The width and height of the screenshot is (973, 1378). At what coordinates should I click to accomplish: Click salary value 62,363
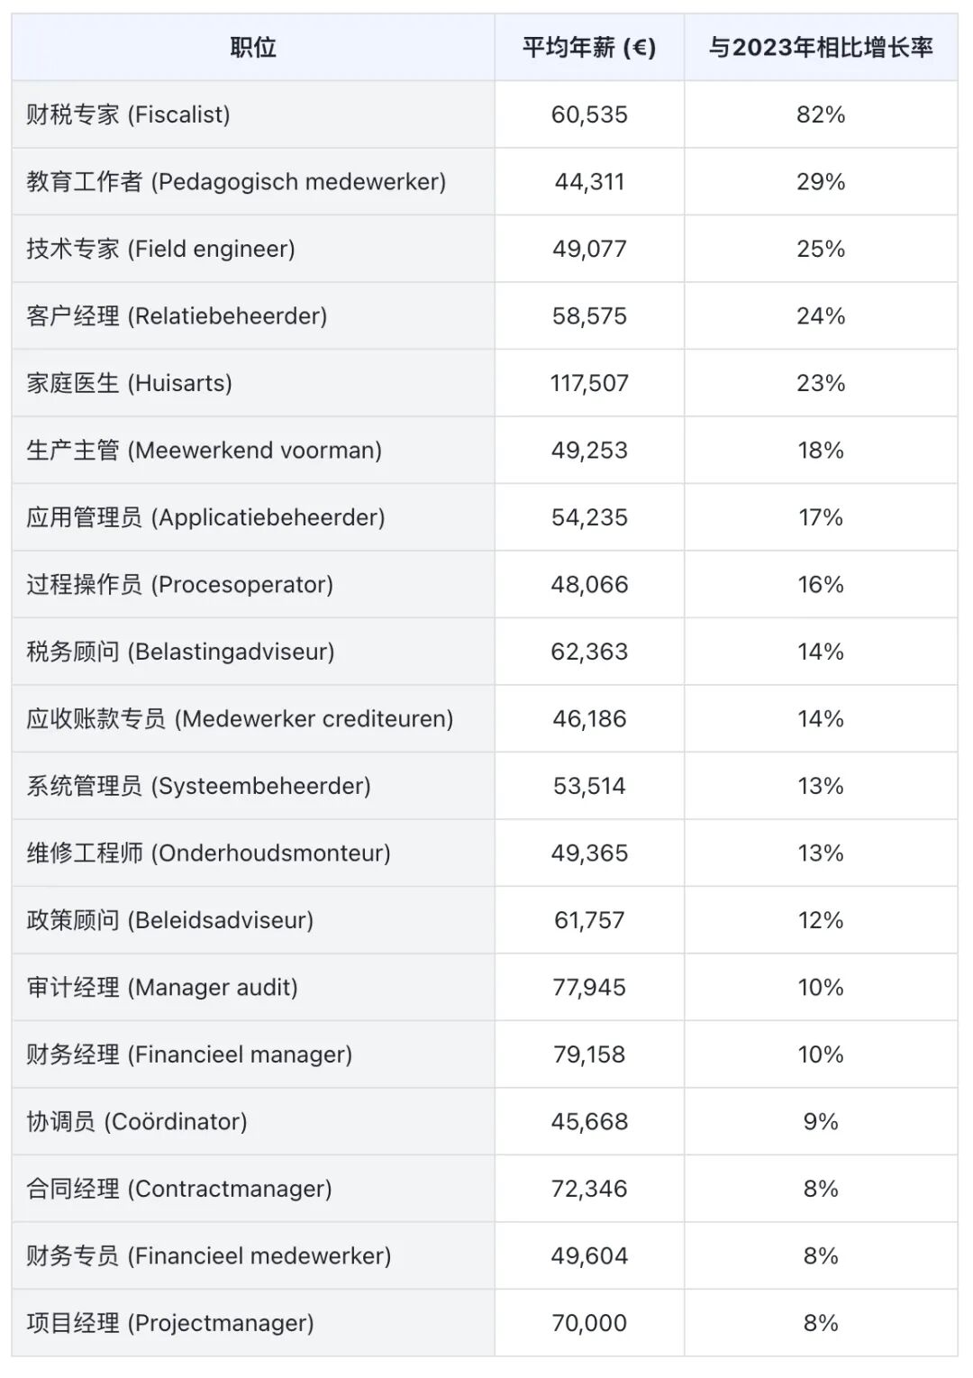click(x=589, y=652)
